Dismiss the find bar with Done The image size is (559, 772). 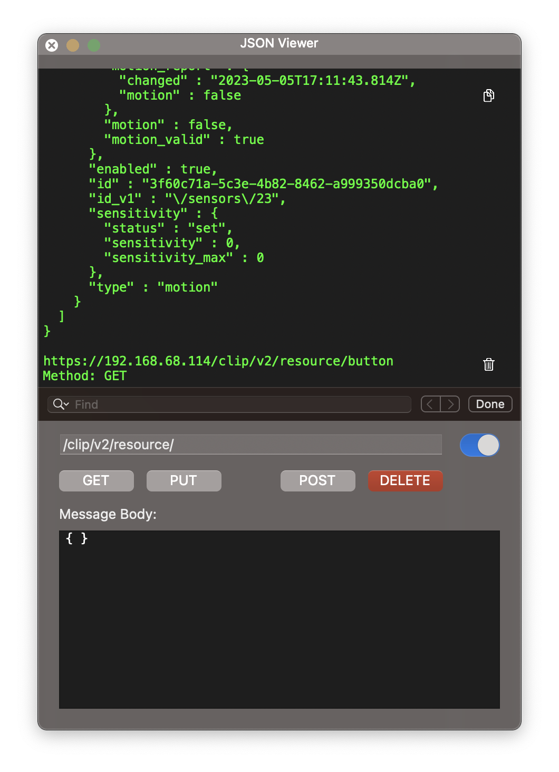490,404
